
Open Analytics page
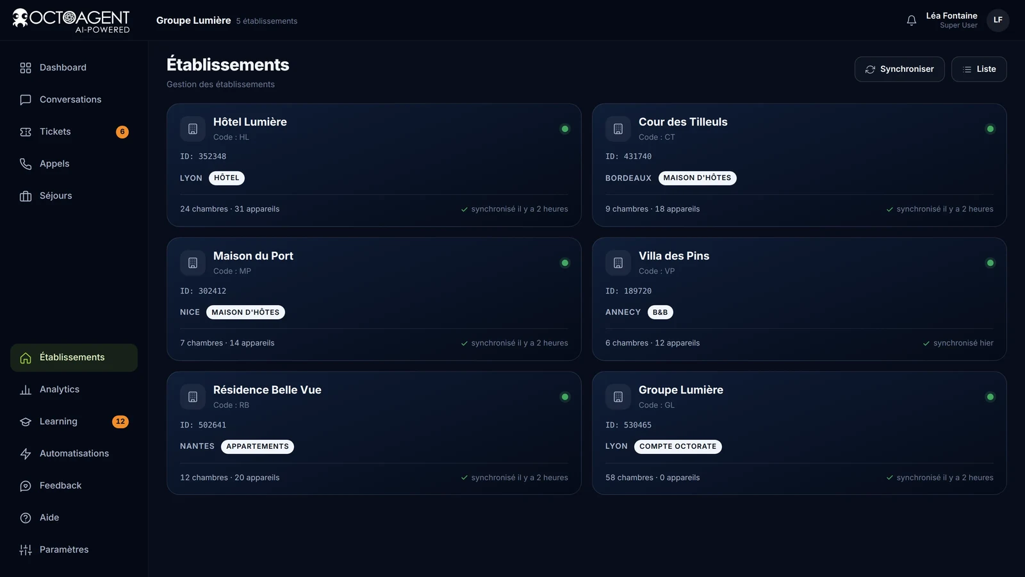click(74, 390)
